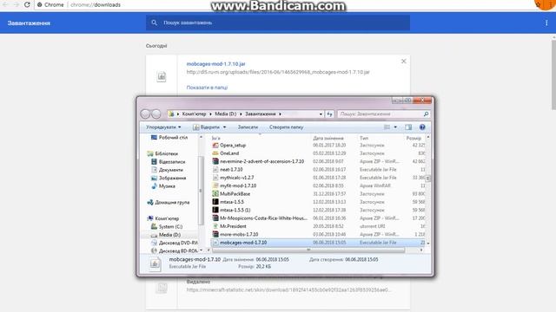Select 'Бібліотеки' in navigation pane
The width and height of the screenshot is (556, 312).
coord(162,153)
